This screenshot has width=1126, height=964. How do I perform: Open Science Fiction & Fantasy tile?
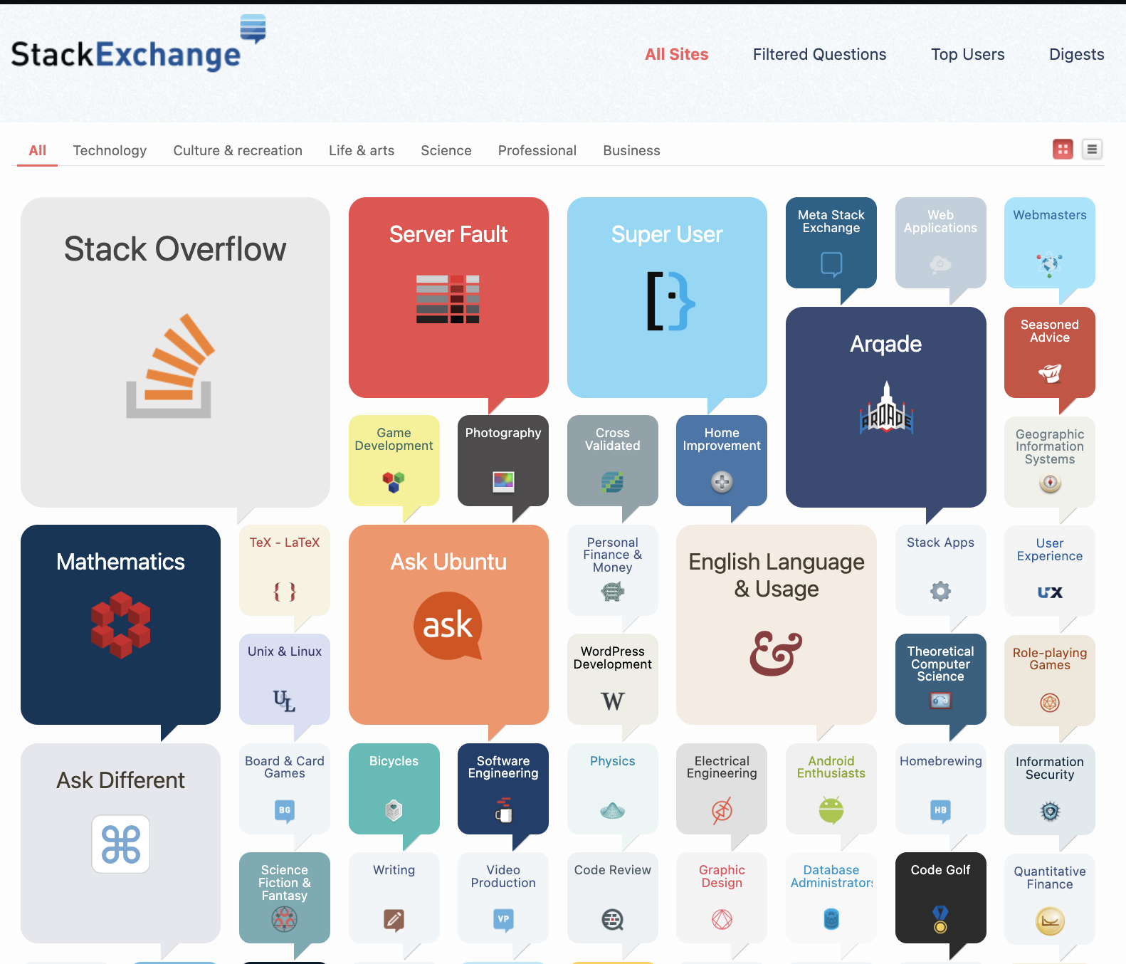point(285,898)
